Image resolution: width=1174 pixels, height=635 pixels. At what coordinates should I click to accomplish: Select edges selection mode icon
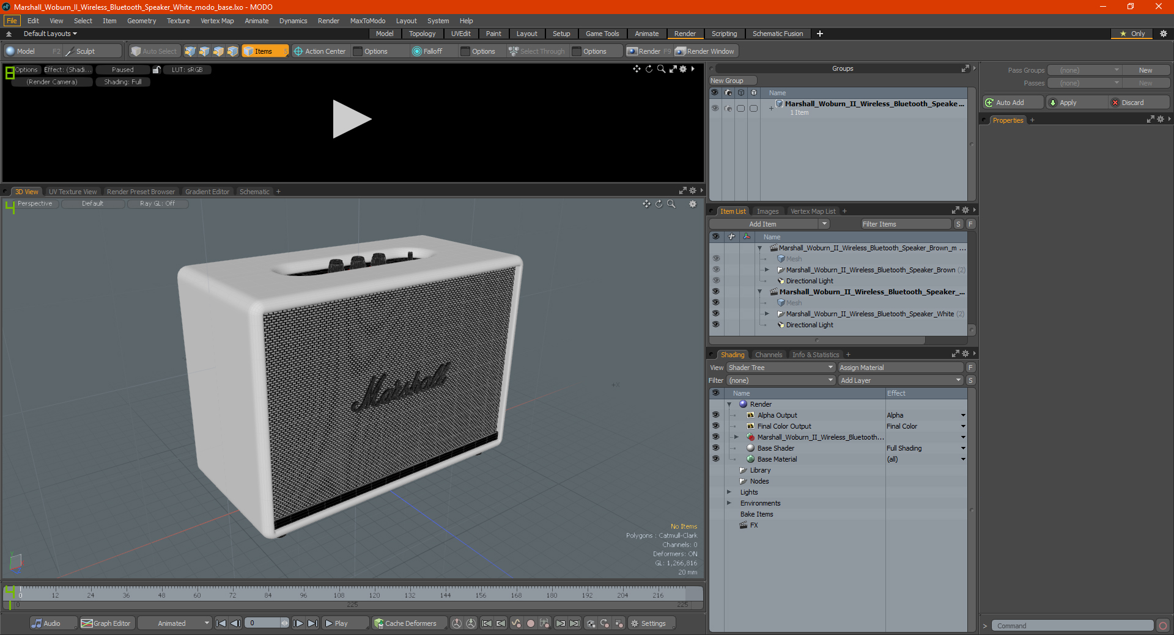tap(204, 51)
